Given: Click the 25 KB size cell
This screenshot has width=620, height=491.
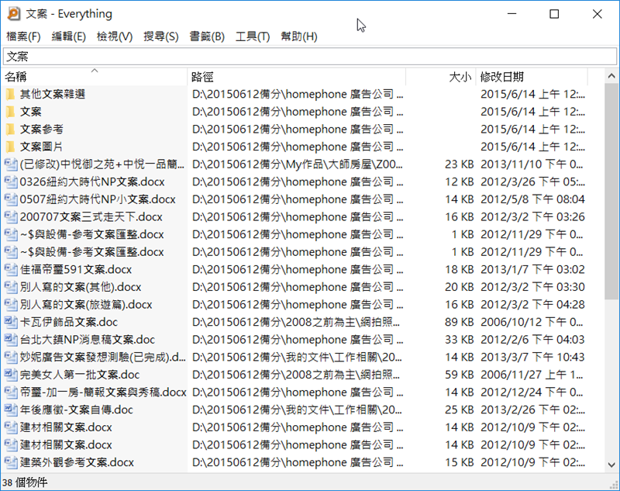Looking at the screenshot, I should 459,410.
